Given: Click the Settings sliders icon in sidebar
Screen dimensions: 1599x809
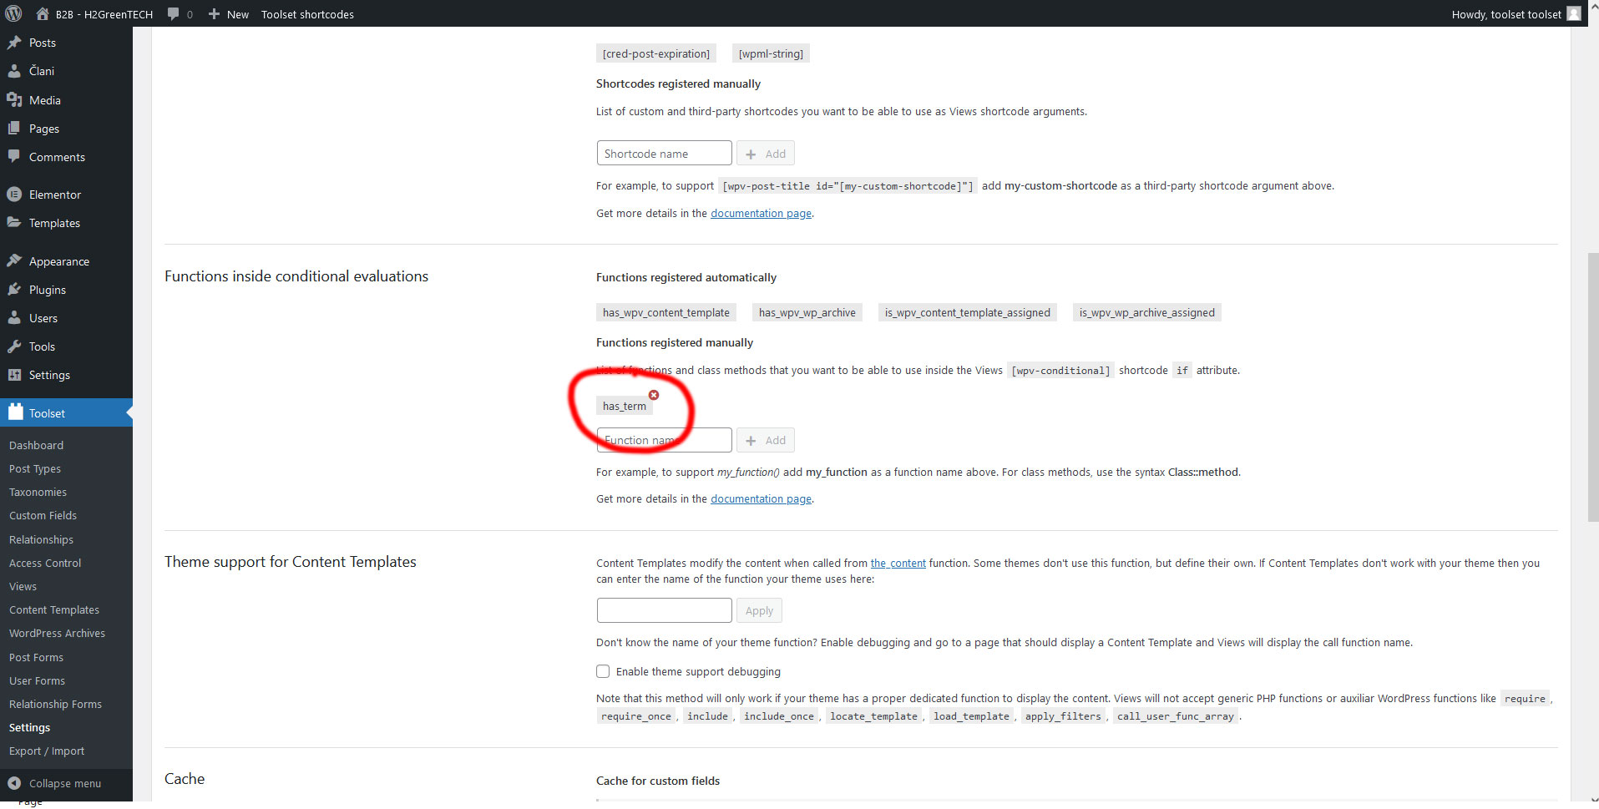Looking at the screenshot, I should pos(14,375).
